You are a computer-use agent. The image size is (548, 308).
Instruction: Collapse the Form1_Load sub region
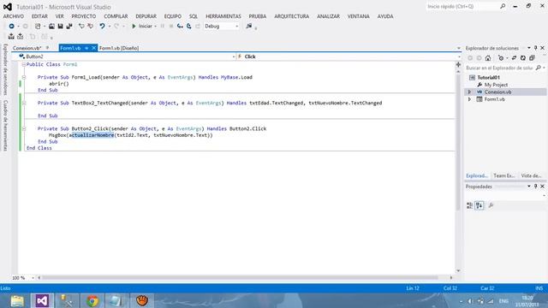click(23, 77)
